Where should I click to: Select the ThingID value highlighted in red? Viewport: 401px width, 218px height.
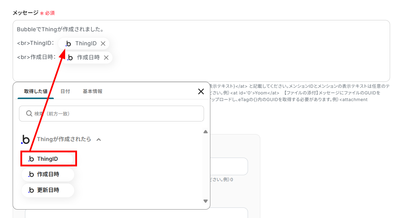click(48, 158)
